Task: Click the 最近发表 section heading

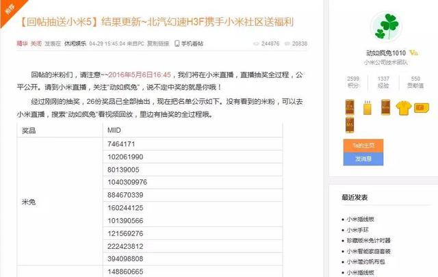Action: point(355,198)
